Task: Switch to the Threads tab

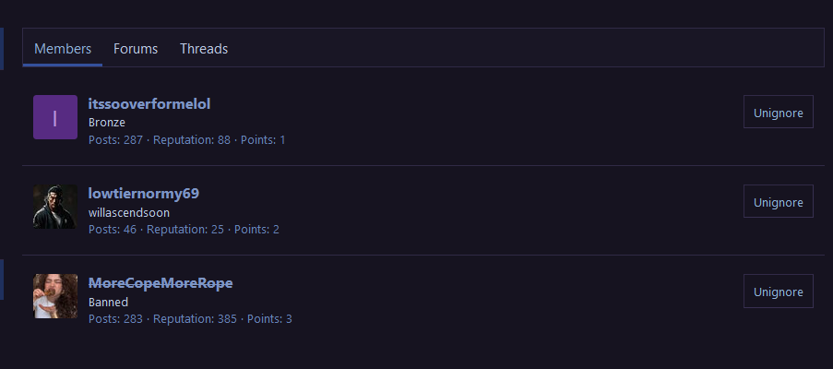Action: point(204,49)
